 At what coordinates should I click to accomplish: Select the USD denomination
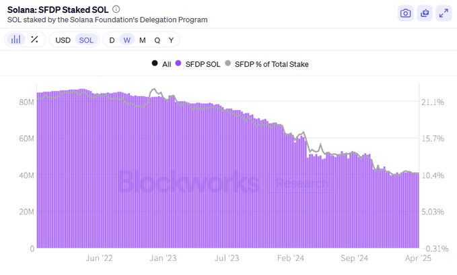coord(63,40)
